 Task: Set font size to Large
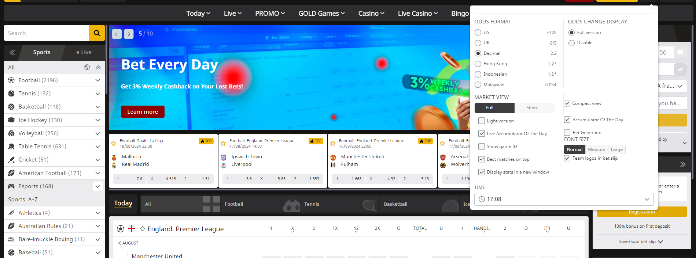coord(617,149)
